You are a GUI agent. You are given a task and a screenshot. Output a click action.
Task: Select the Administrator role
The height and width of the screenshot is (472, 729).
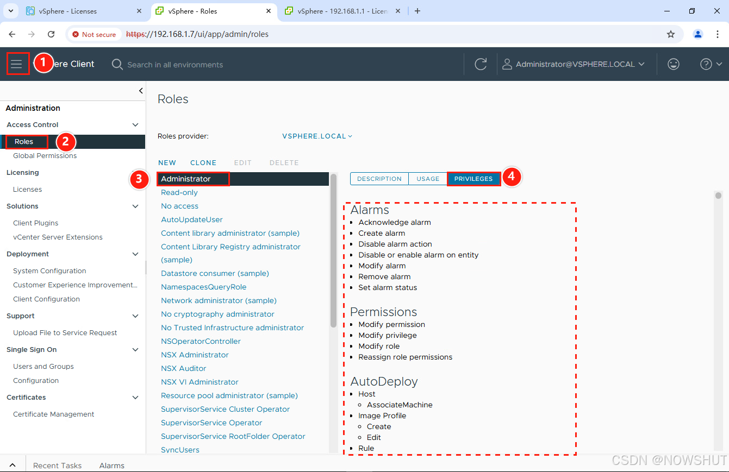(243, 179)
